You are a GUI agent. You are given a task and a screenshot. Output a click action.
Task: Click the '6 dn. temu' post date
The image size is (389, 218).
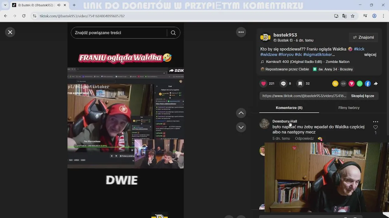click(x=305, y=40)
